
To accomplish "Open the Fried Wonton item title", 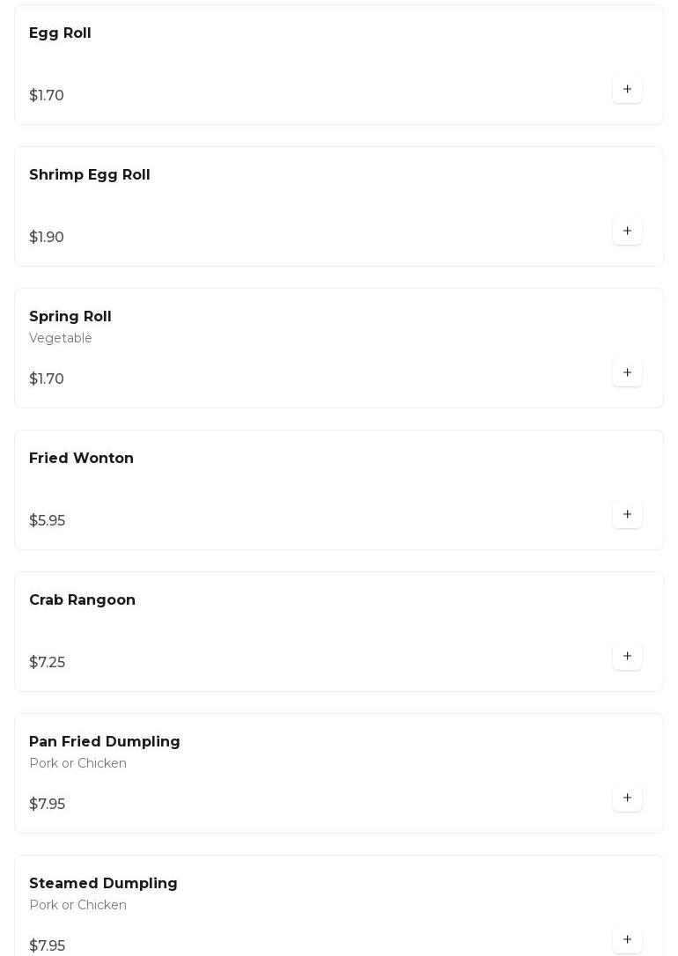I will 81,459.
